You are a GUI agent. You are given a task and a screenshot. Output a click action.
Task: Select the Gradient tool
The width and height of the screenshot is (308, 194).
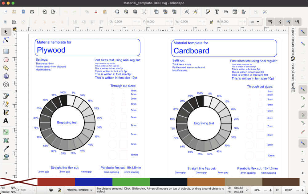[6, 132]
